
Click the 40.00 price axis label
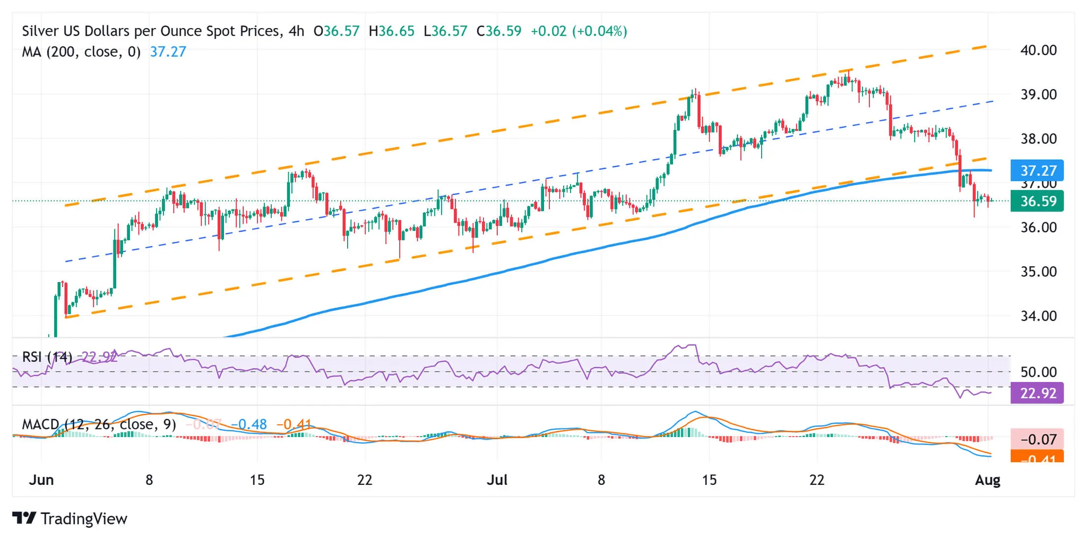pyautogui.click(x=1038, y=50)
